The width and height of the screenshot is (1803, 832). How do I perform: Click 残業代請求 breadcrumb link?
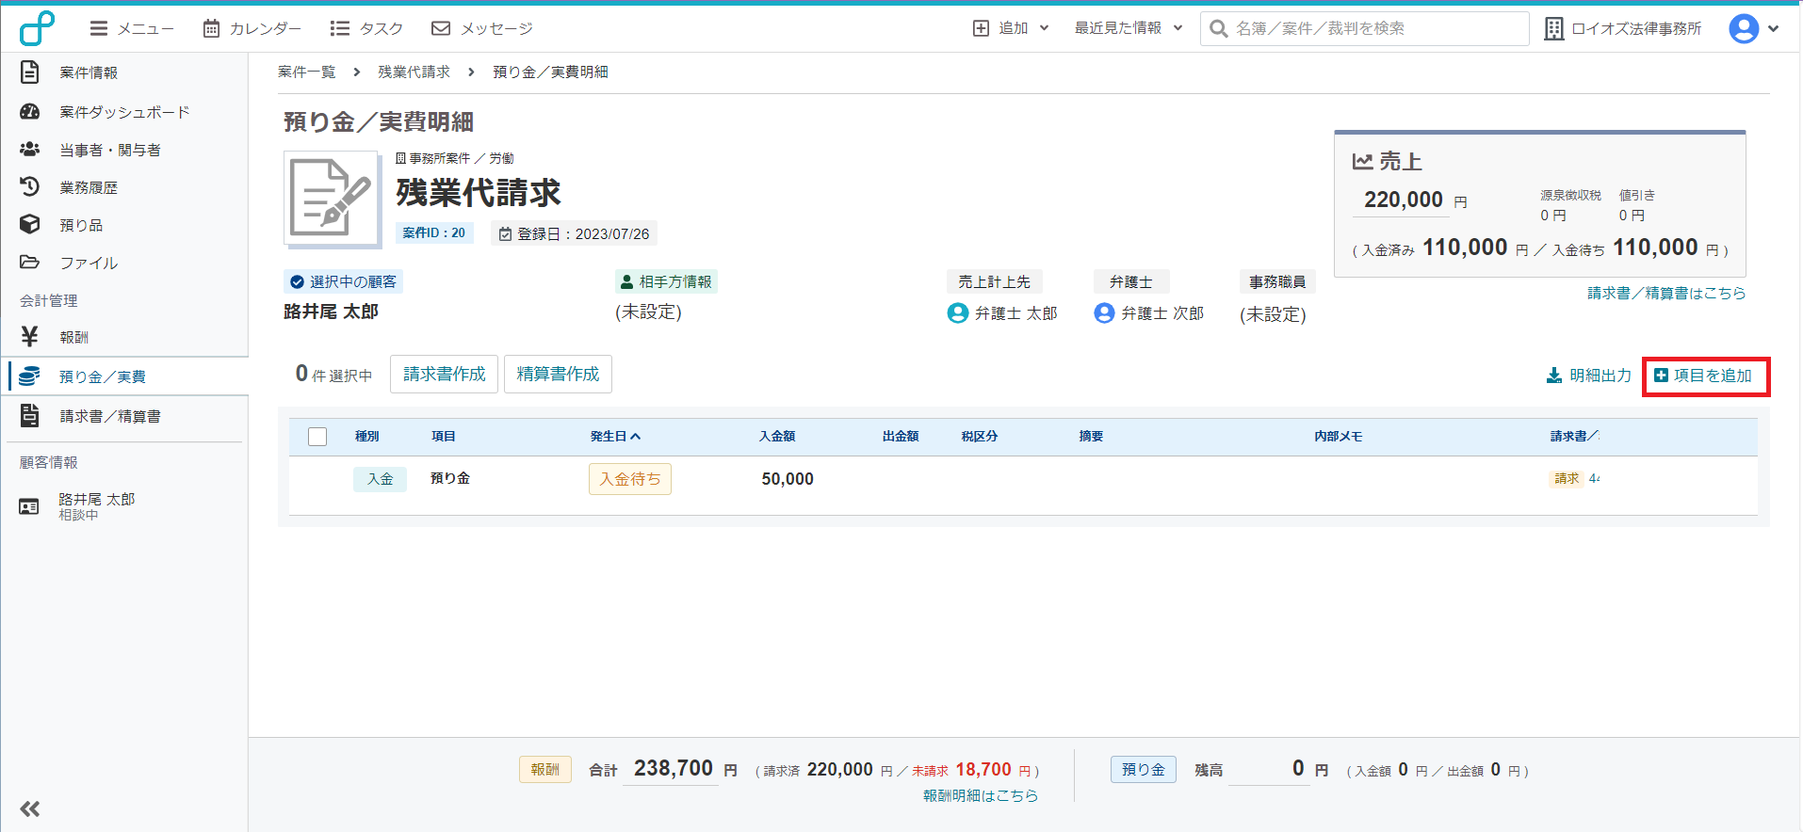(x=414, y=72)
